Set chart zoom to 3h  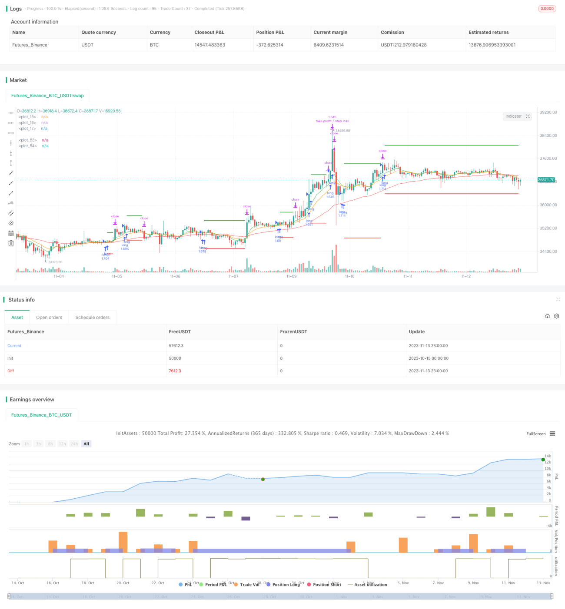(x=38, y=444)
